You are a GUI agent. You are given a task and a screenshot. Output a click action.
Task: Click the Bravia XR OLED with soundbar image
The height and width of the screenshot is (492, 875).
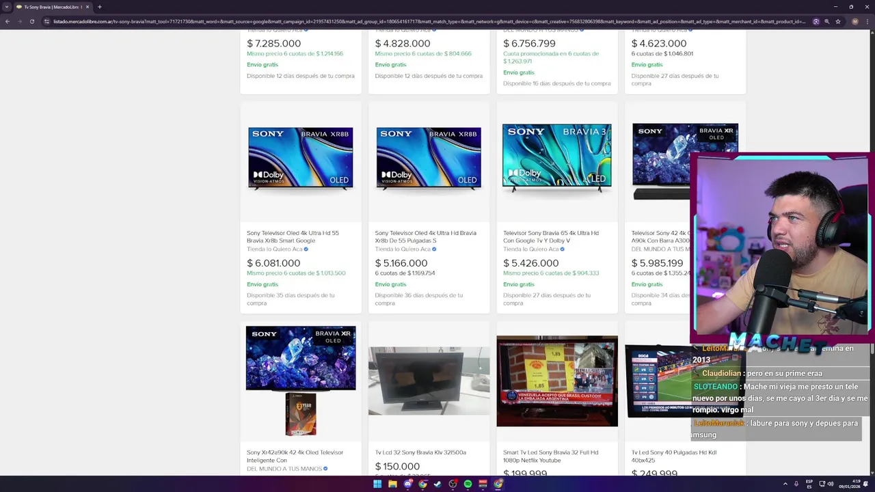pos(661,161)
